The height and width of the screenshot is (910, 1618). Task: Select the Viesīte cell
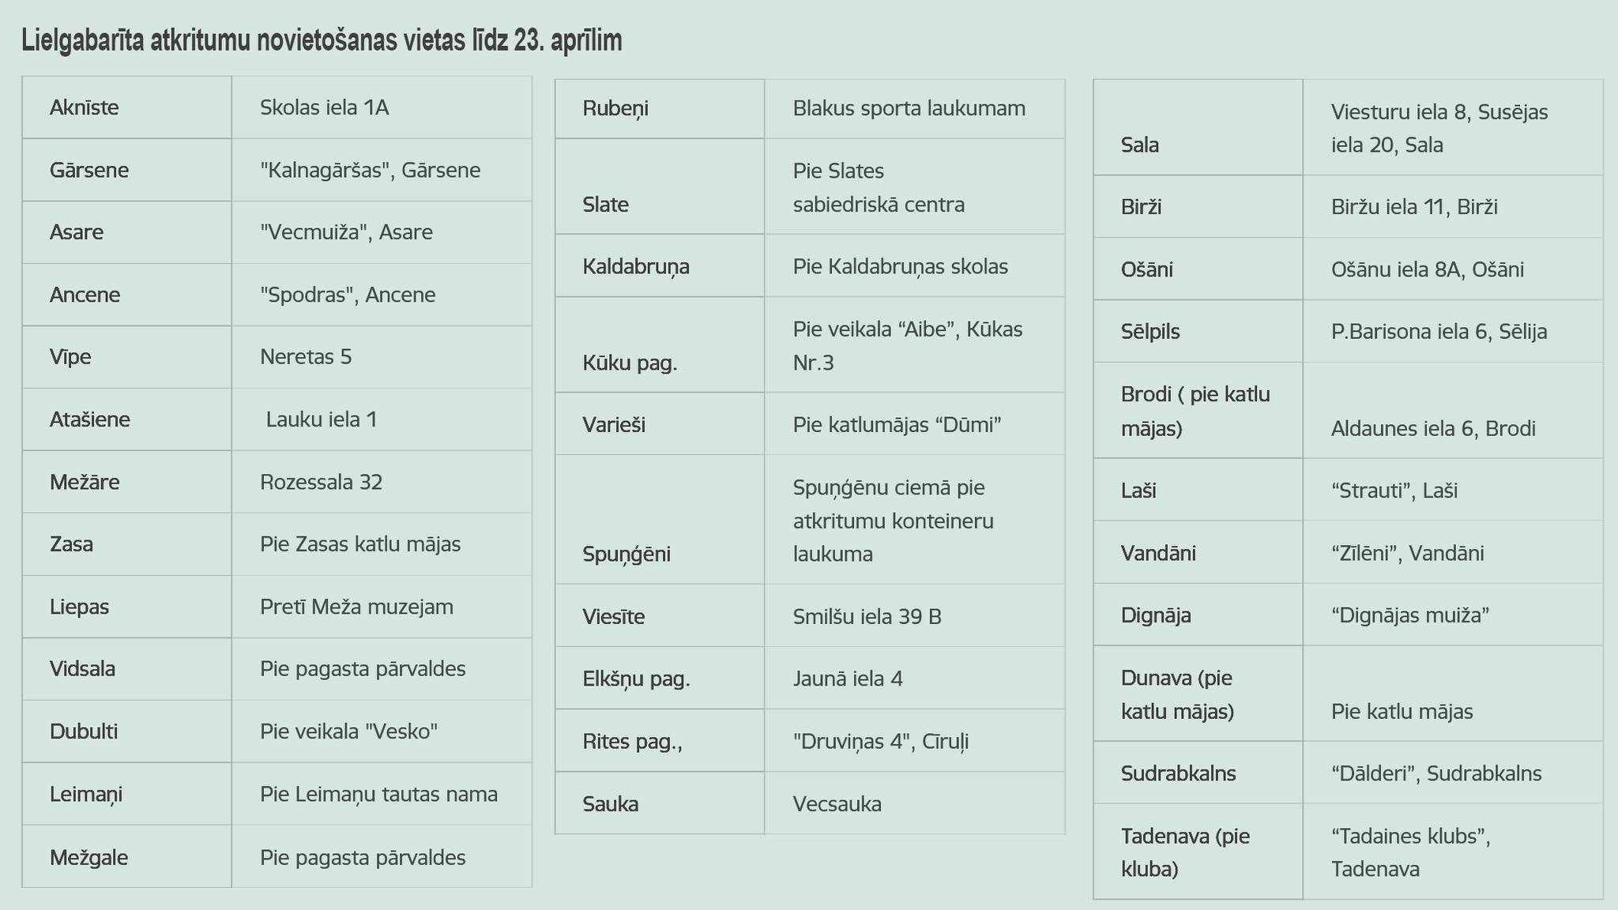click(x=660, y=615)
